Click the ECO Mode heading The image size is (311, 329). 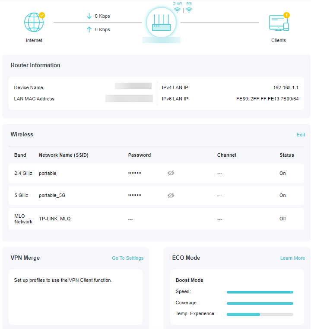tap(186, 258)
